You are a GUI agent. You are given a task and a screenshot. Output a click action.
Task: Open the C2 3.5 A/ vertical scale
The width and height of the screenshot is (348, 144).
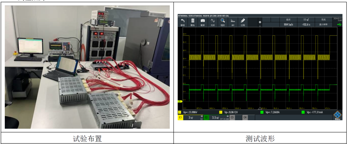tap(216, 118)
